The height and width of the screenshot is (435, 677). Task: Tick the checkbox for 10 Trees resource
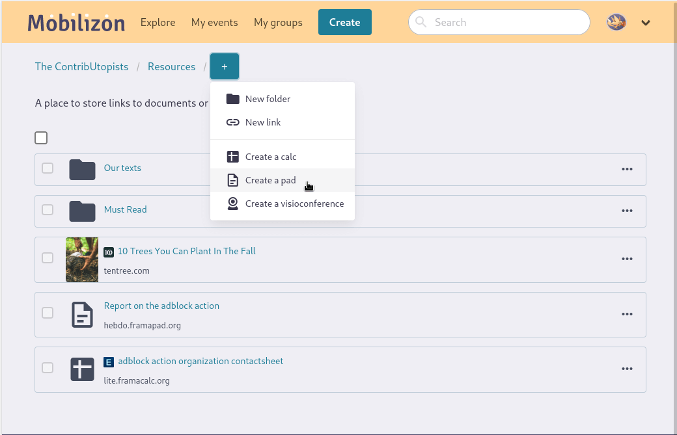tap(48, 258)
